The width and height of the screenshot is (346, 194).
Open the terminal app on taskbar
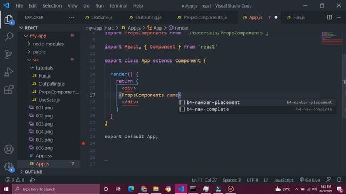tap(193, 189)
